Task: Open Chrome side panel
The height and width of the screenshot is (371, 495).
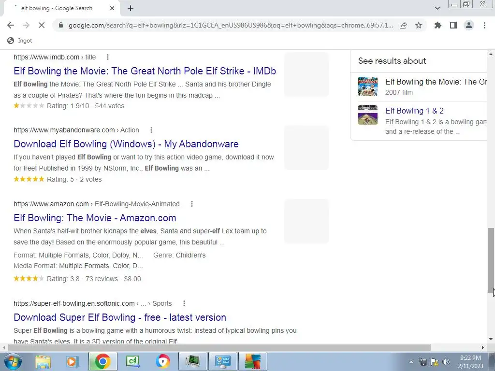Action: coord(453,25)
